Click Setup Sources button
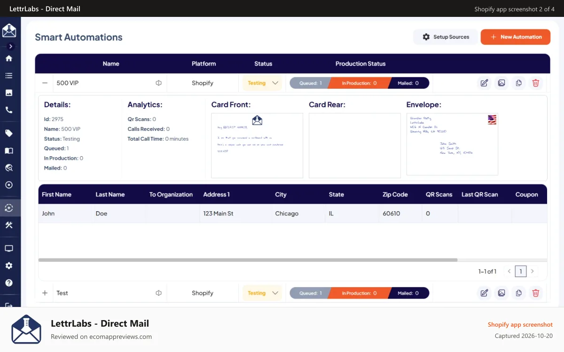This screenshot has width=564, height=352. click(446, 37)
